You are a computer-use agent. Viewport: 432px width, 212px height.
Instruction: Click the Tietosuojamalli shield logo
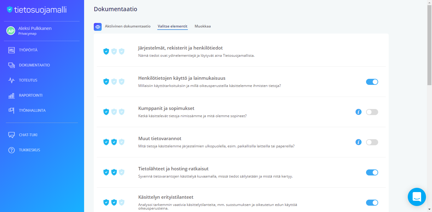click(10, 10)
